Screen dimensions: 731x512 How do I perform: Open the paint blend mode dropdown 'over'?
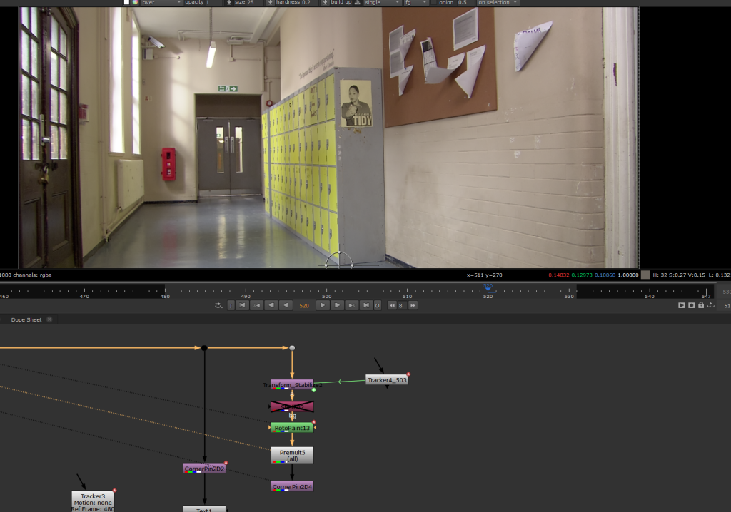161,2
